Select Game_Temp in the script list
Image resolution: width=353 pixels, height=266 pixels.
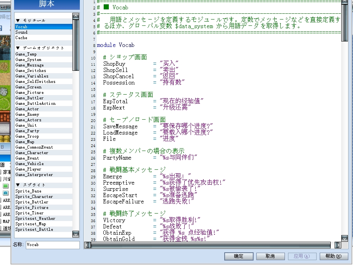[x=44, y=54]
